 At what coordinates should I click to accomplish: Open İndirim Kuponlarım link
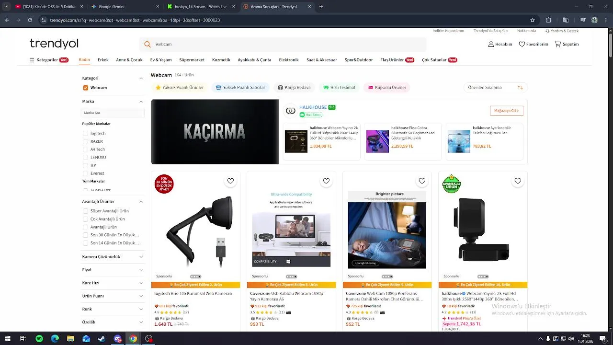[x=448, y=31]
